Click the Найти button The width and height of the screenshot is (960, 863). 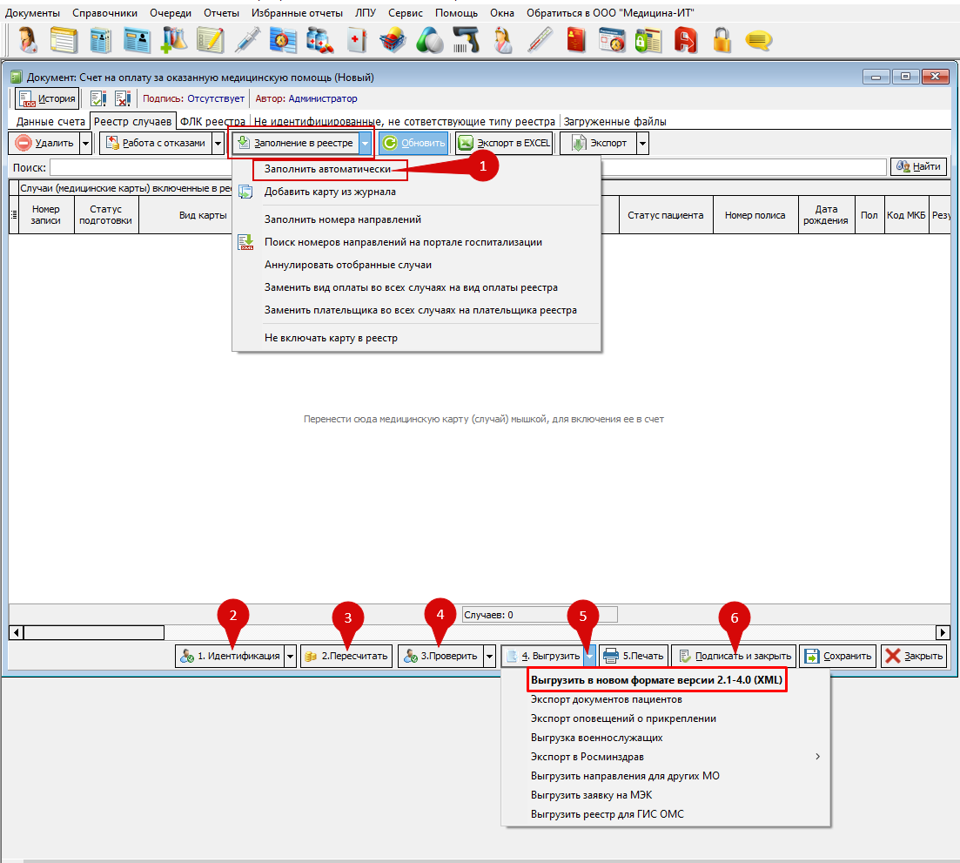coord(918,166)
